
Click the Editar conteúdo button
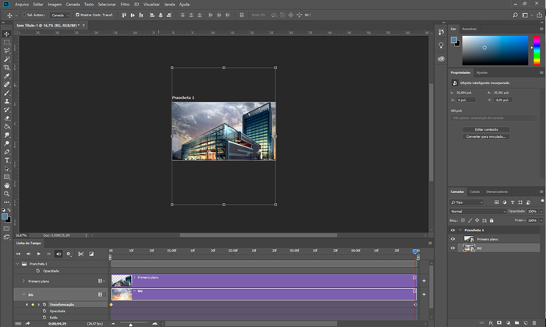click(486, 129)
